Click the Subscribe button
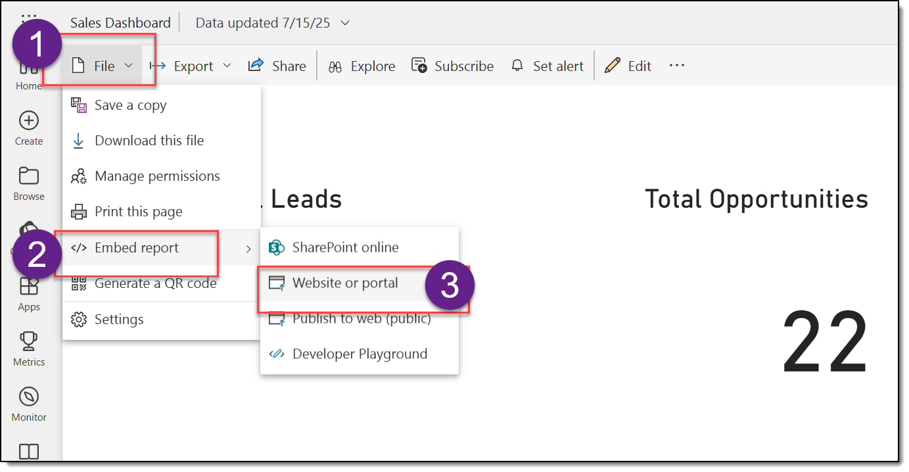 [x=452, y=66]
